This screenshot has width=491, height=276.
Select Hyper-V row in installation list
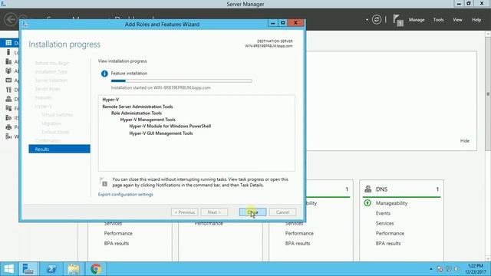point(110,100)
